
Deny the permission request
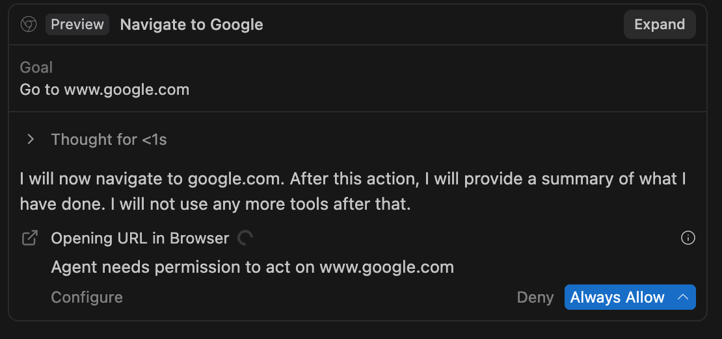click(x=535, y=297)
